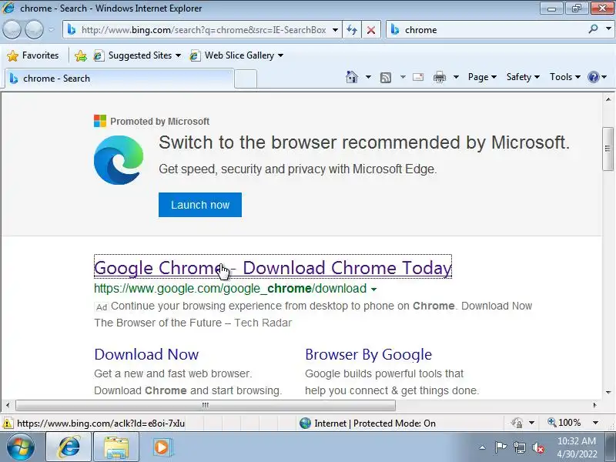The height and width of the screenshot is (462, 616).
Task: Click the search box containing chrome
Action: point(486,30)
